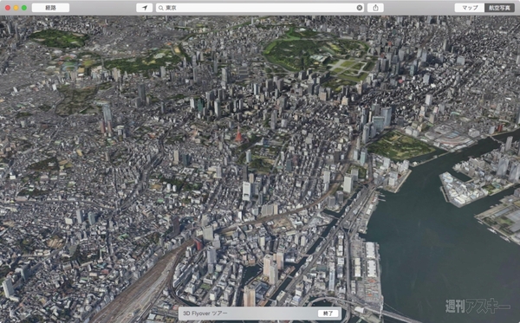Close the Maps window with the red button
Image resolution: width=520 pixels, height=323 pixels.
click(x=8, y=8)
